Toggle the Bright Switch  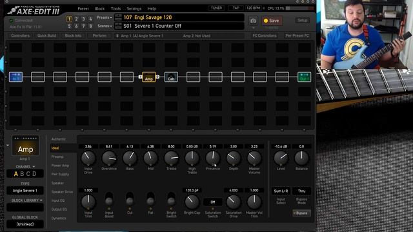(171, 199)
